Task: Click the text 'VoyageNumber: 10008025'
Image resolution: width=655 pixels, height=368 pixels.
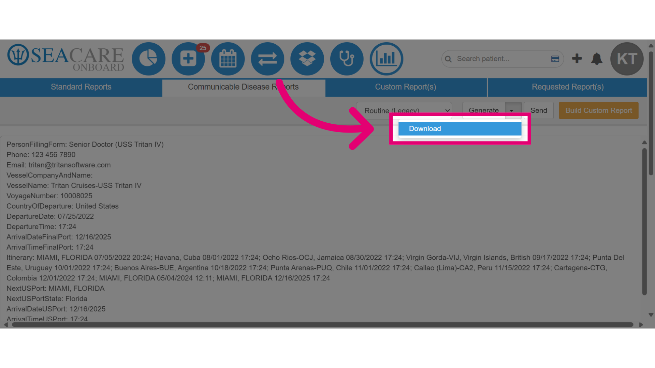Action: pyautogui.click(x=49, y=196)
